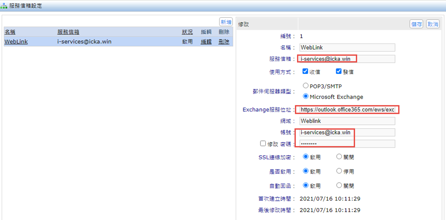Toggle the 發信 send checkbox
This screenshot has width=446, height=220.
click(339, 72)
